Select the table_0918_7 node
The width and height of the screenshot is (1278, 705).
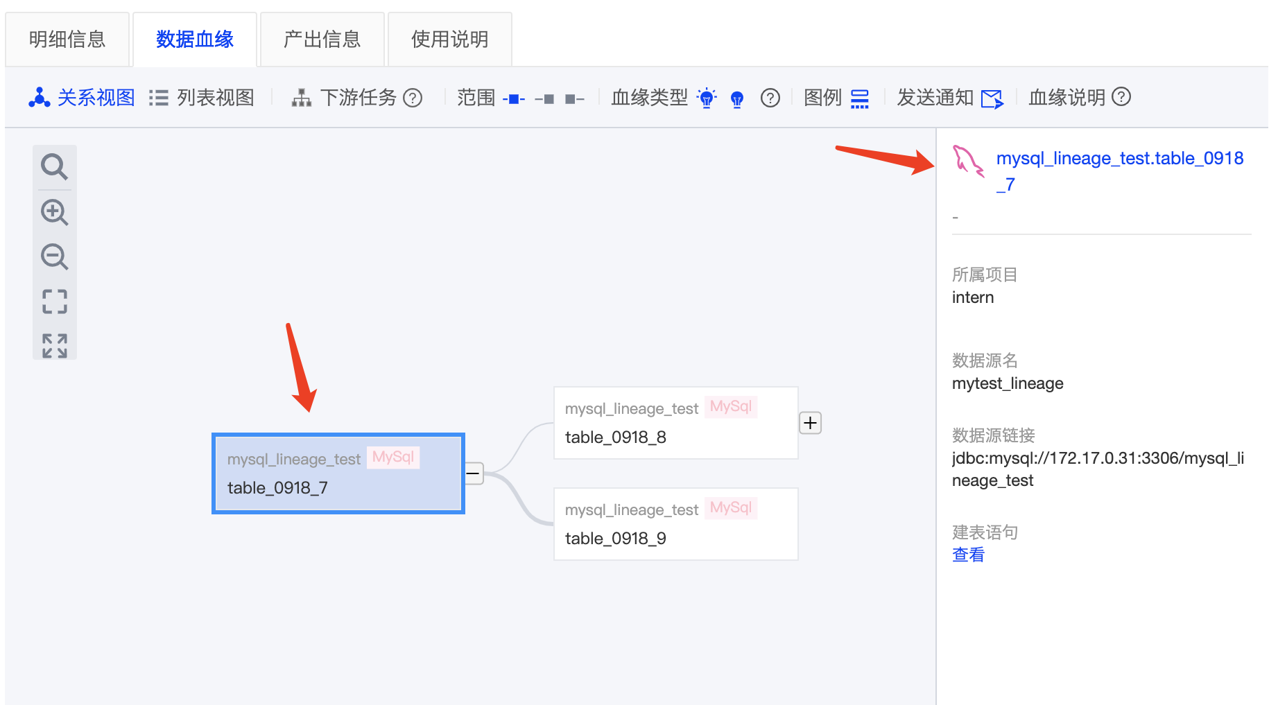338,473
